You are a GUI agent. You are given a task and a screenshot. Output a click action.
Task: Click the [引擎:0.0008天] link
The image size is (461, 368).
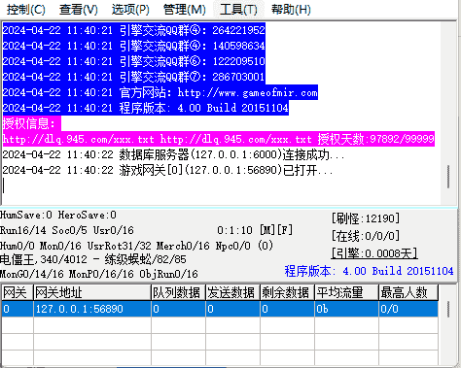pyautogui.click(x=374, y=253)
